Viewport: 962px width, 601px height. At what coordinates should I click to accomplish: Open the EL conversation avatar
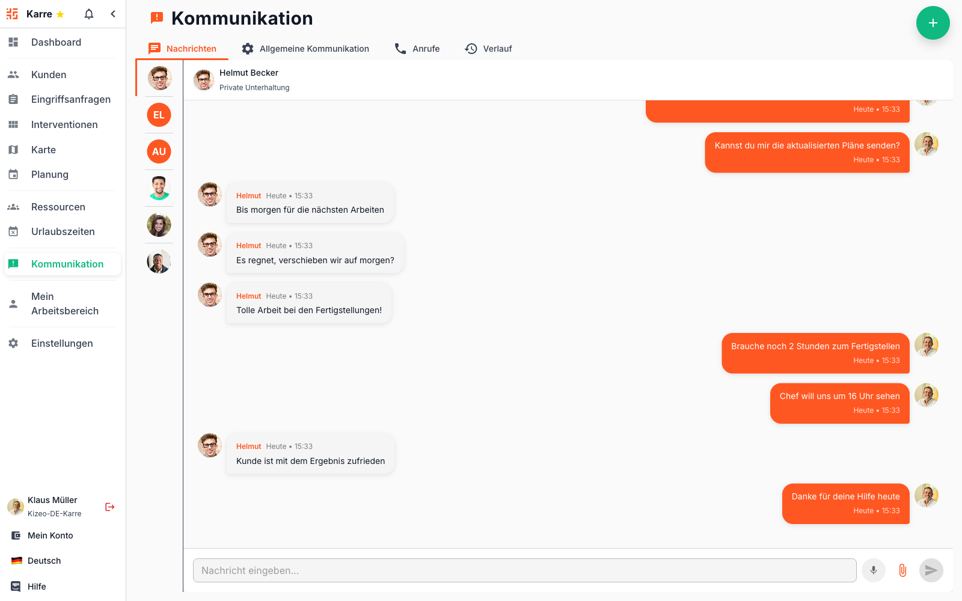(x=159, y=115)
